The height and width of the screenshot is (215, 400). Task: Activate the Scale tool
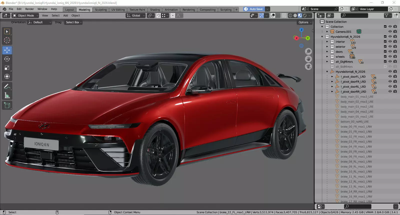7,68
